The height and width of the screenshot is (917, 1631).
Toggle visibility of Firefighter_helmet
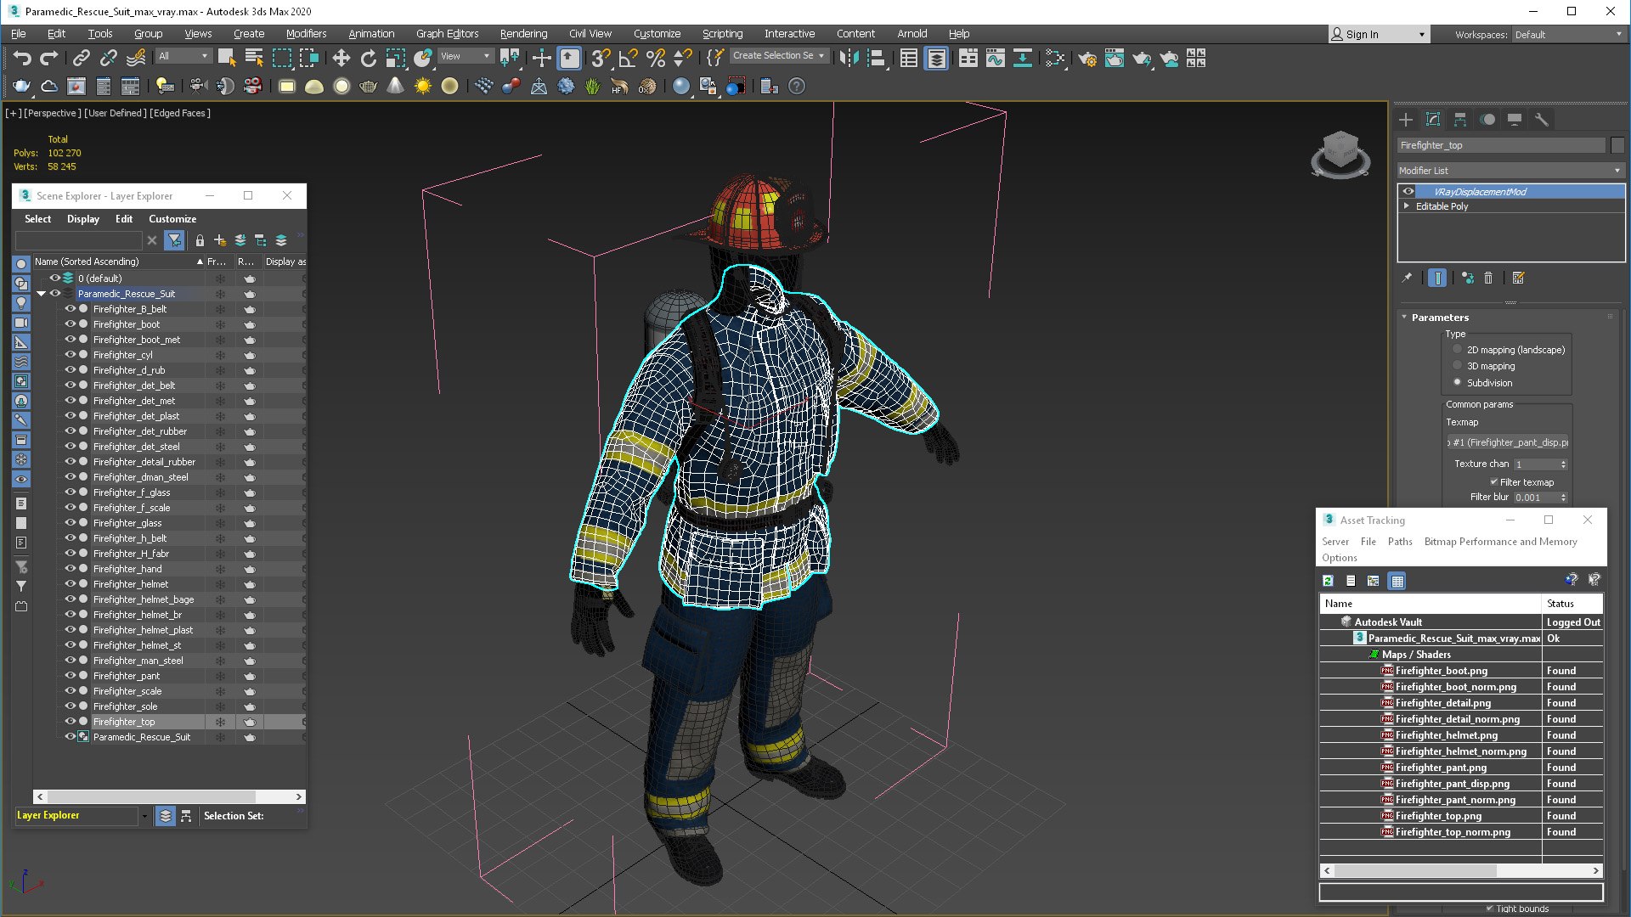[x=71, y=584]
